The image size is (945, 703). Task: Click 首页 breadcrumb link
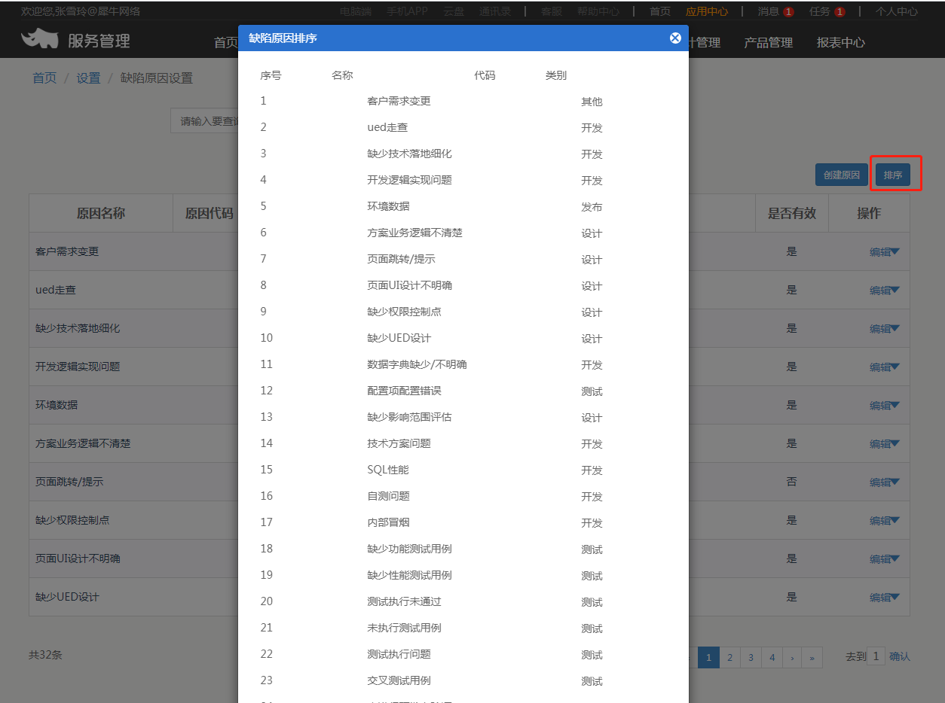[x=44, y=78]
